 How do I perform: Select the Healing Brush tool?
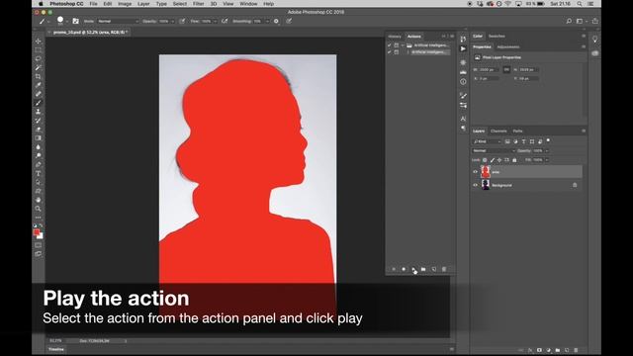click(39, 94)
